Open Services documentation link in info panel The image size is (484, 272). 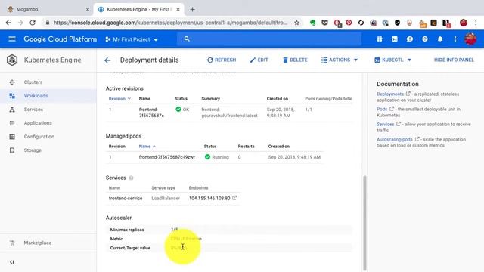pyautogui.click(x=385, y=124)
